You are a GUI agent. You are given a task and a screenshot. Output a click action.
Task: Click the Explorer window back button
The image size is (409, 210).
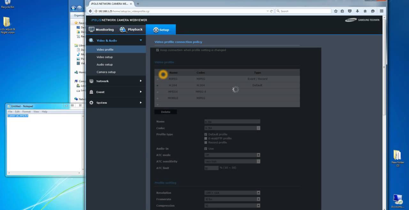(73, 8)
